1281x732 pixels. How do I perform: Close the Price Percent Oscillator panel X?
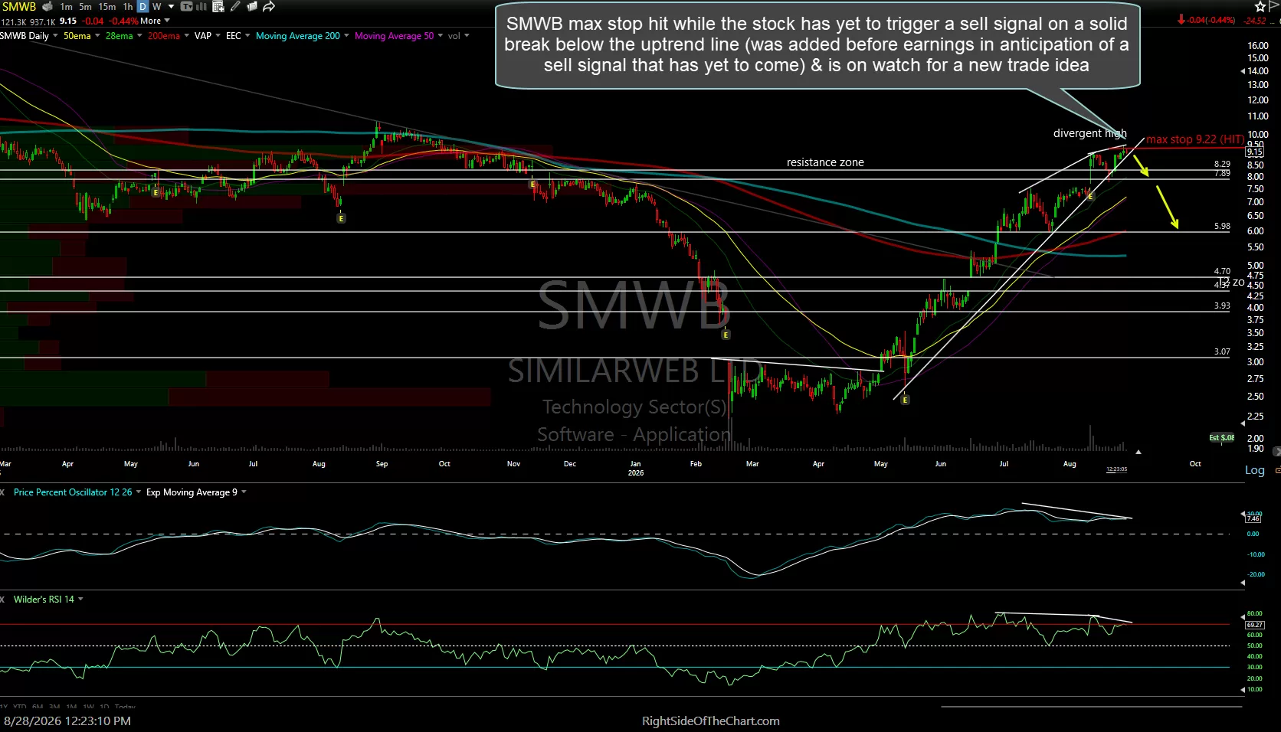[2, 492]
